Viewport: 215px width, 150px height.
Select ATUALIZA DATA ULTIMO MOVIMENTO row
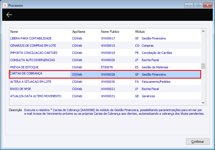105,96
